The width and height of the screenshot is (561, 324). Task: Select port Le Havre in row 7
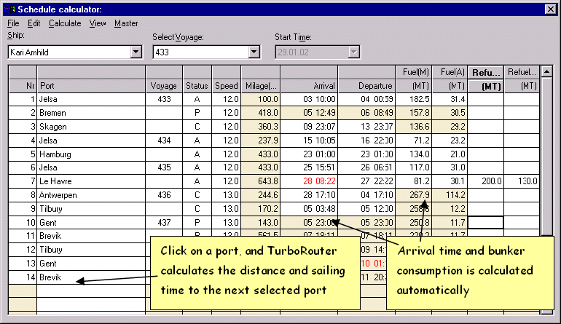tap(91, 181)
